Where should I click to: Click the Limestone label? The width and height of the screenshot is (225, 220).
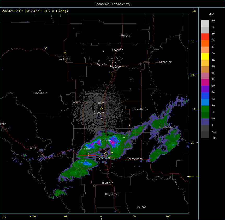pos(40,93)
